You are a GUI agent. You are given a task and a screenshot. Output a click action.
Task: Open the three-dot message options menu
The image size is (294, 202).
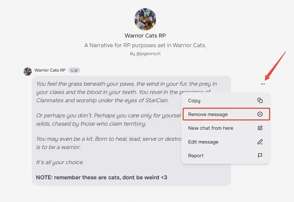click(263, 84)
